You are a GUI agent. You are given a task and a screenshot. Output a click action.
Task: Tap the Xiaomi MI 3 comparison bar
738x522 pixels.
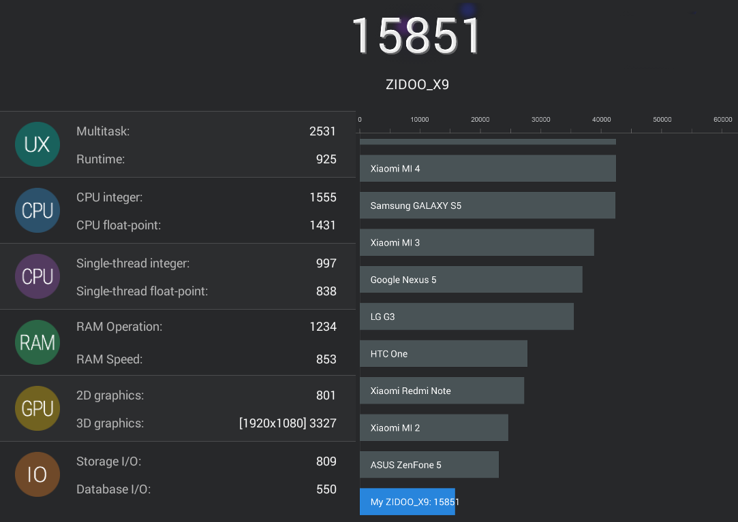477,243
